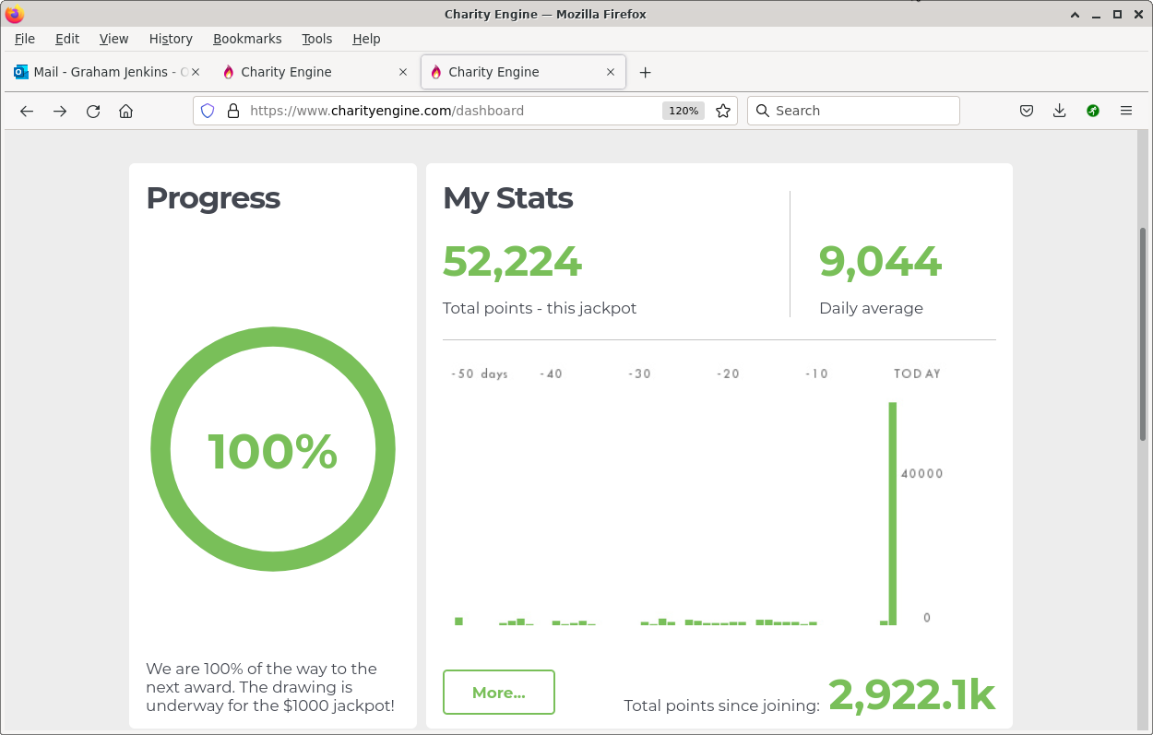Click the $1000 jackpot description text

click(270, 687)
